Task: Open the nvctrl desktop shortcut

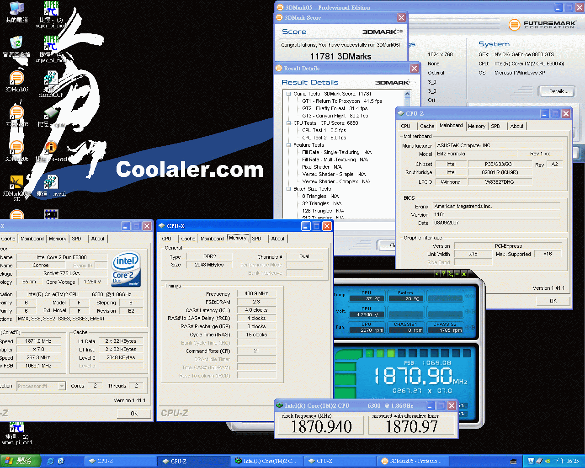Action: (x=51, y=186)
